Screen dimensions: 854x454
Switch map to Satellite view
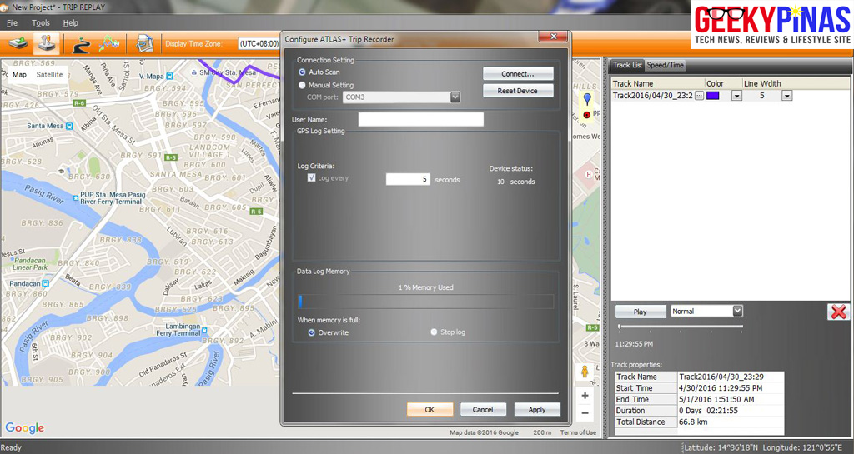coord(49,74)
